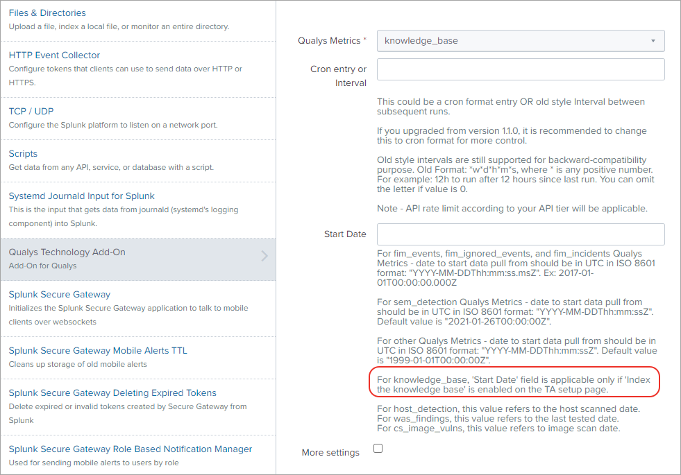681x475 pixels.
Task: Click 'Note - API rate limit' help text
Action: pyautogui.click(x=512, y=209)
